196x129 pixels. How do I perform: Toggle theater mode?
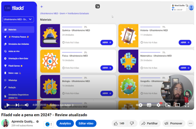tap(177, 105)
